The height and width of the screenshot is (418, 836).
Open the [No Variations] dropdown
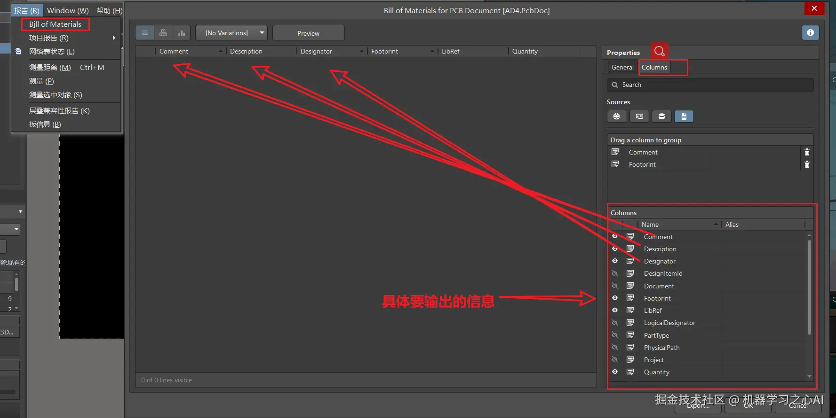[x=231, y=33]
